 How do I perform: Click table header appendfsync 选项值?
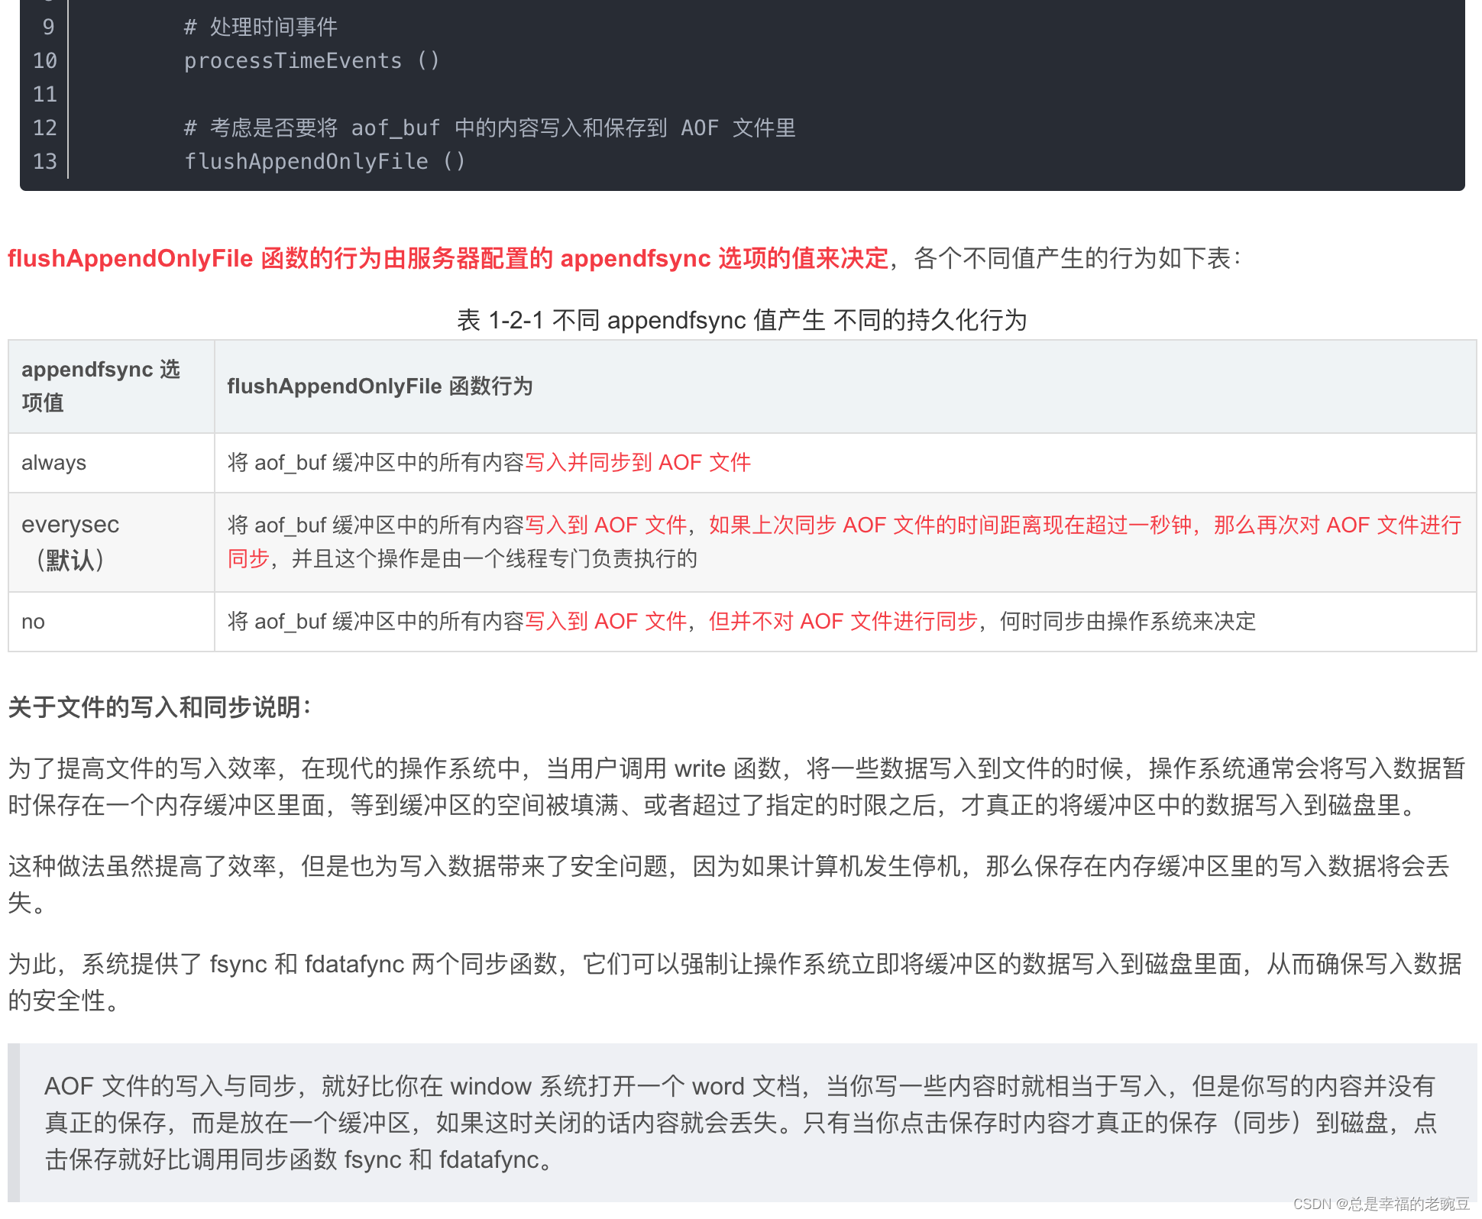click(101, 386)
